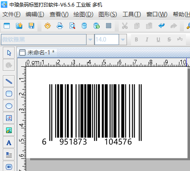Open database settings cylinder icon
The height and width of the screenshot is (171, 190).
(84, 26)
